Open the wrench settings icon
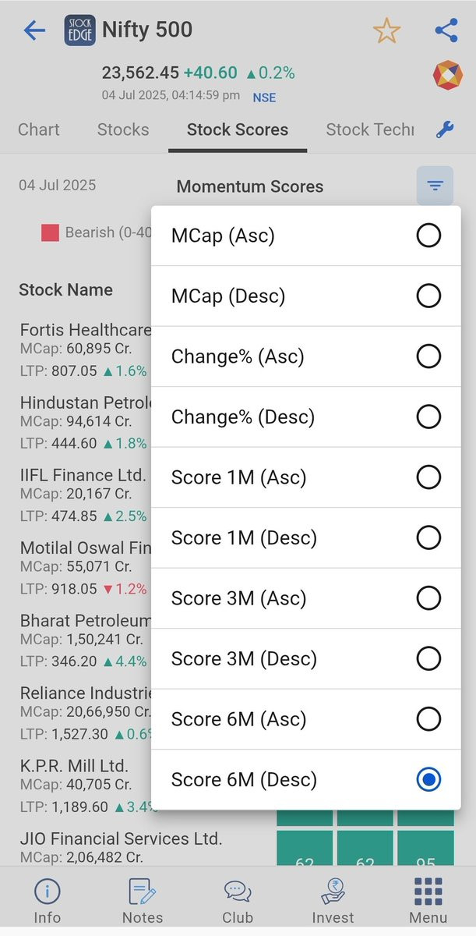The height and width of the screenshot is (936, 476). click(x=444, y=130)
